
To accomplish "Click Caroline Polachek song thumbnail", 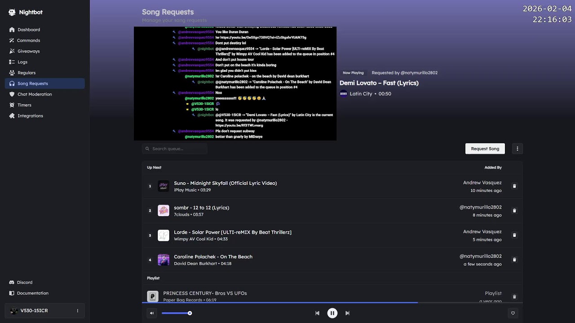I will coord(164,260).
